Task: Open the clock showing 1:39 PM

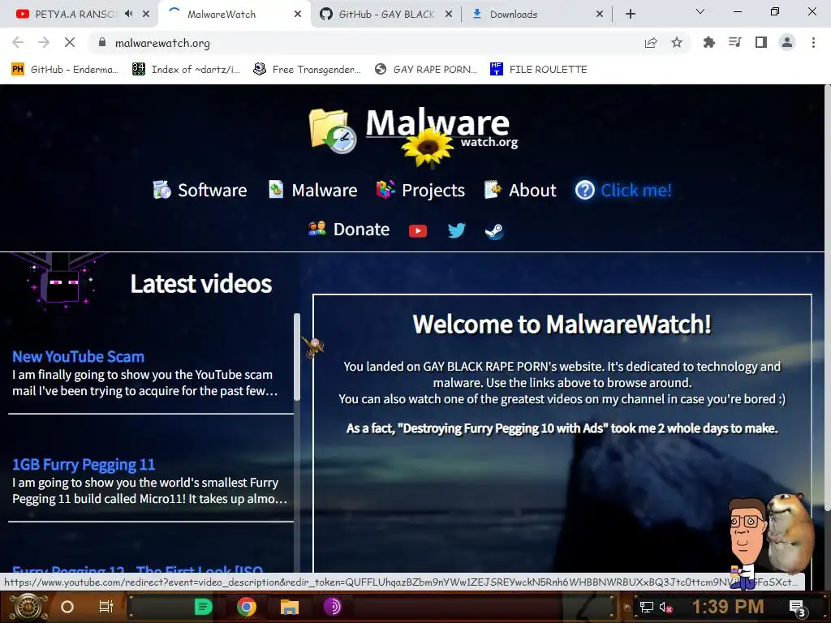Action: click(x=727, y=607)
